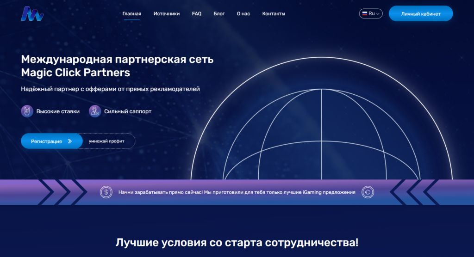Open the FAQ menu item
Viewport: 474px width, 257px height.
pyautogui.click(x=196, y=13)
